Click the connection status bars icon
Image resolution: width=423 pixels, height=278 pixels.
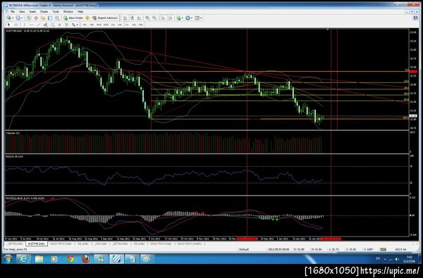(x=383, y=249)
